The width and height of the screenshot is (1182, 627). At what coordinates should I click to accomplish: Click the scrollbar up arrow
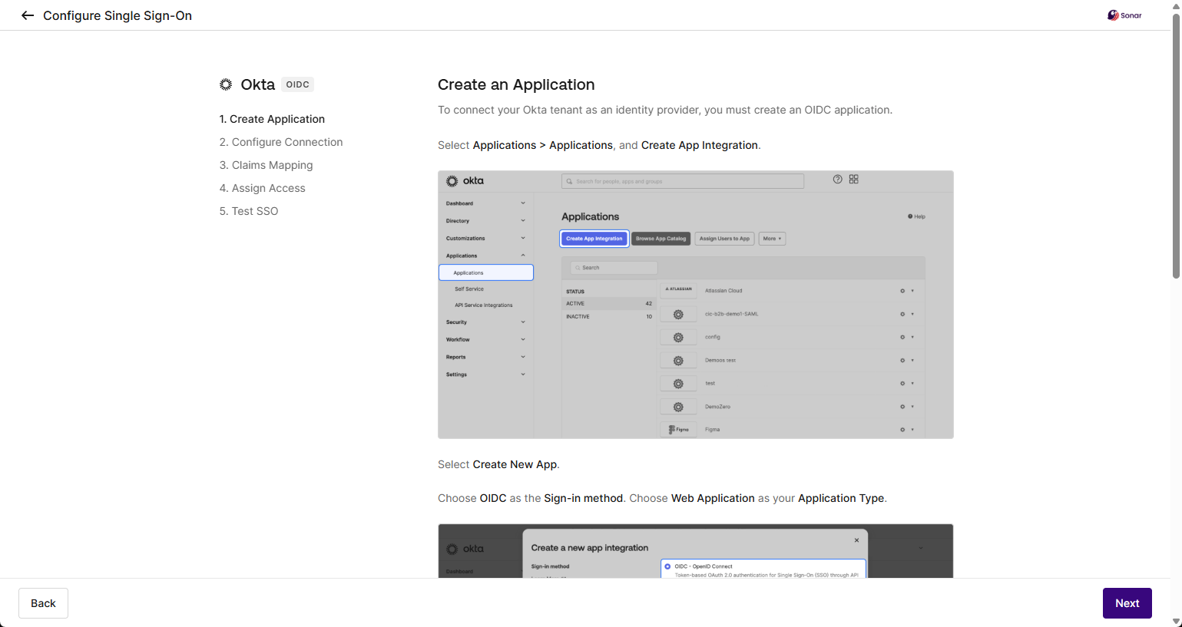tap(1176, 5)
